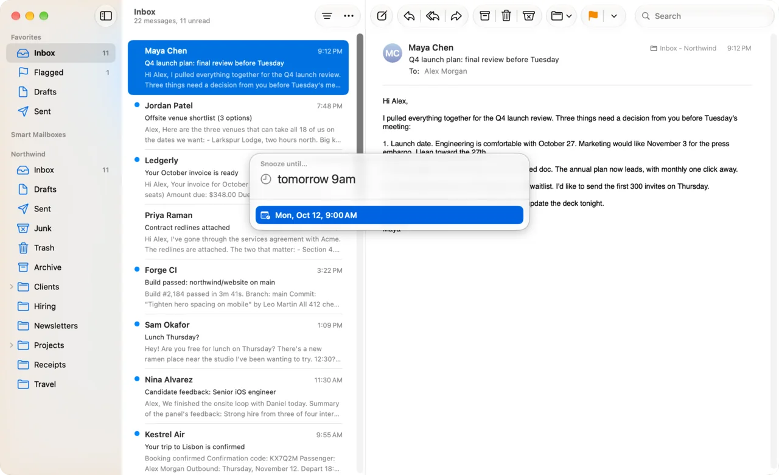
Task: Open the Kestrel Air Lisbon trip email
Action: click(238, 451)
